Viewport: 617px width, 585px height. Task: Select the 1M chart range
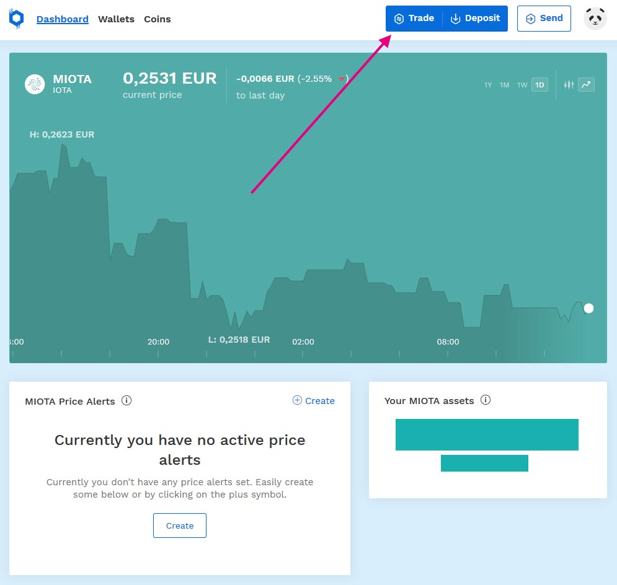tap(505, 85)
